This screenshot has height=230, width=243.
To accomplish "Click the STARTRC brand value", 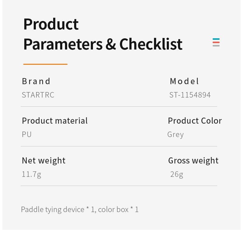I will [x=38, y=95].
